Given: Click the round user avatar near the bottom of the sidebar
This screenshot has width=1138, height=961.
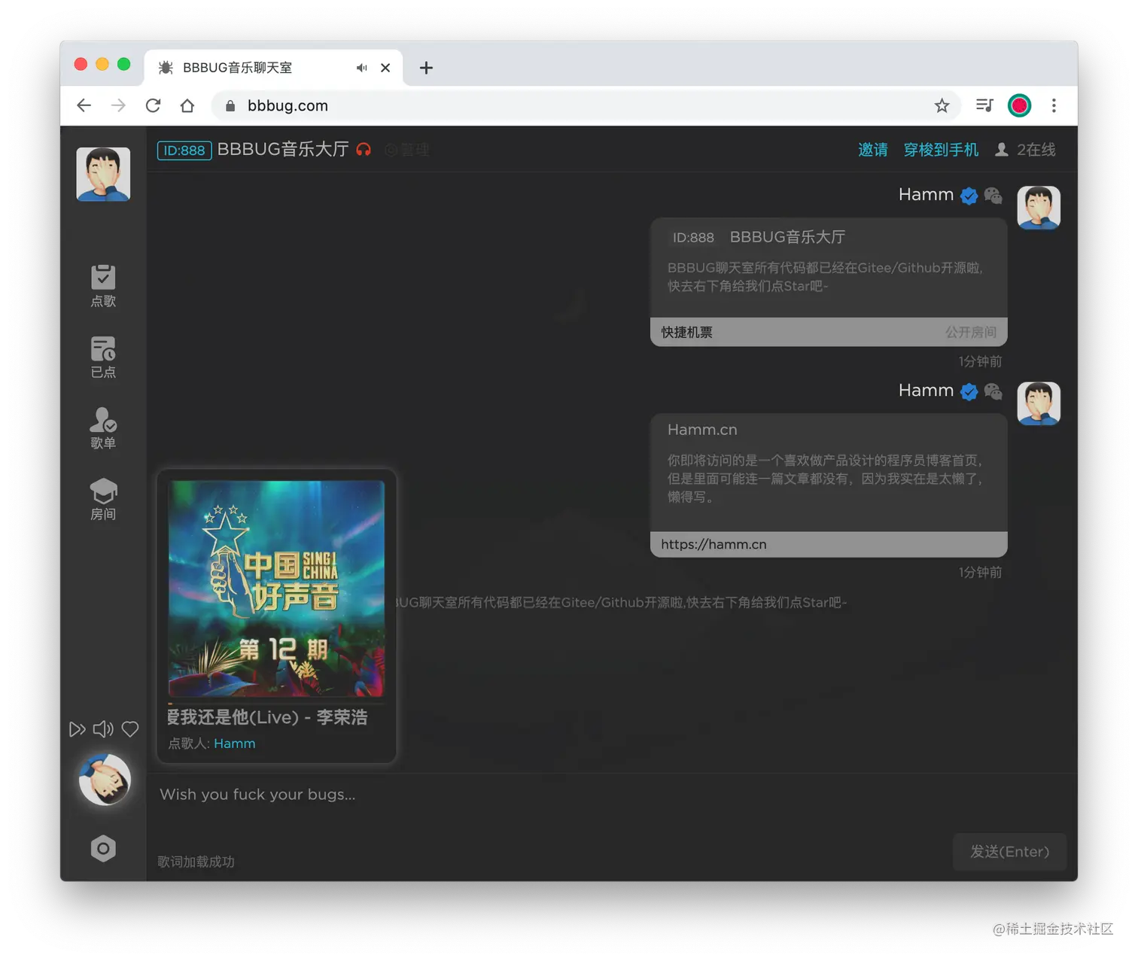Looking at the screenshot, I should 105,780.
